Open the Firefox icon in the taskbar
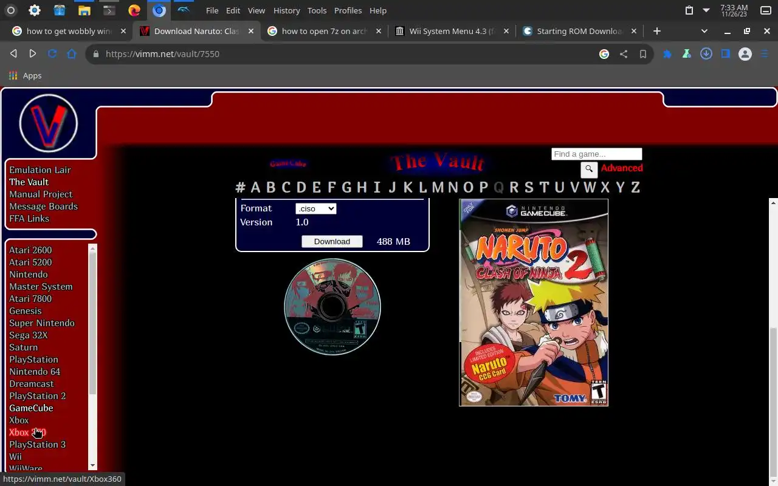Screen dimensions: 778x486 coord(134,10)
